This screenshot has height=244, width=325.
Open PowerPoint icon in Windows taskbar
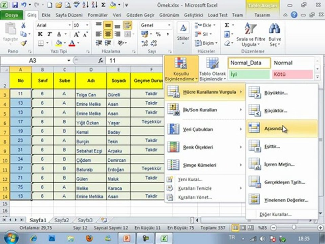click(x=126, y=238)
